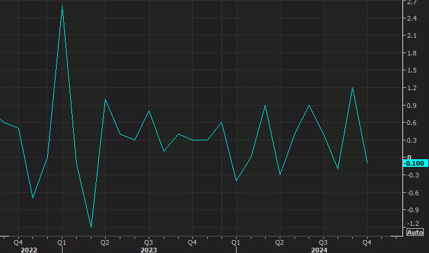Viewport: 429px width, 253px height.
Task: Click the last Q4 marker in 2024
Action: [366, 242]
